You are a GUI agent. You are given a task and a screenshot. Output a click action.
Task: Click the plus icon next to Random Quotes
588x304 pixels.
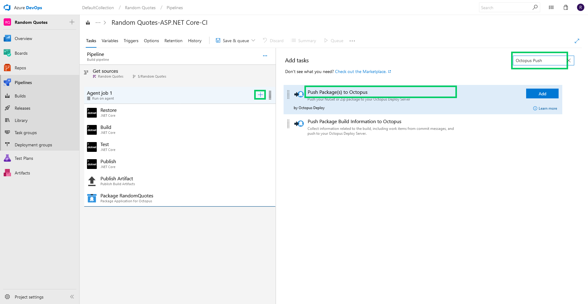[72, 22]
